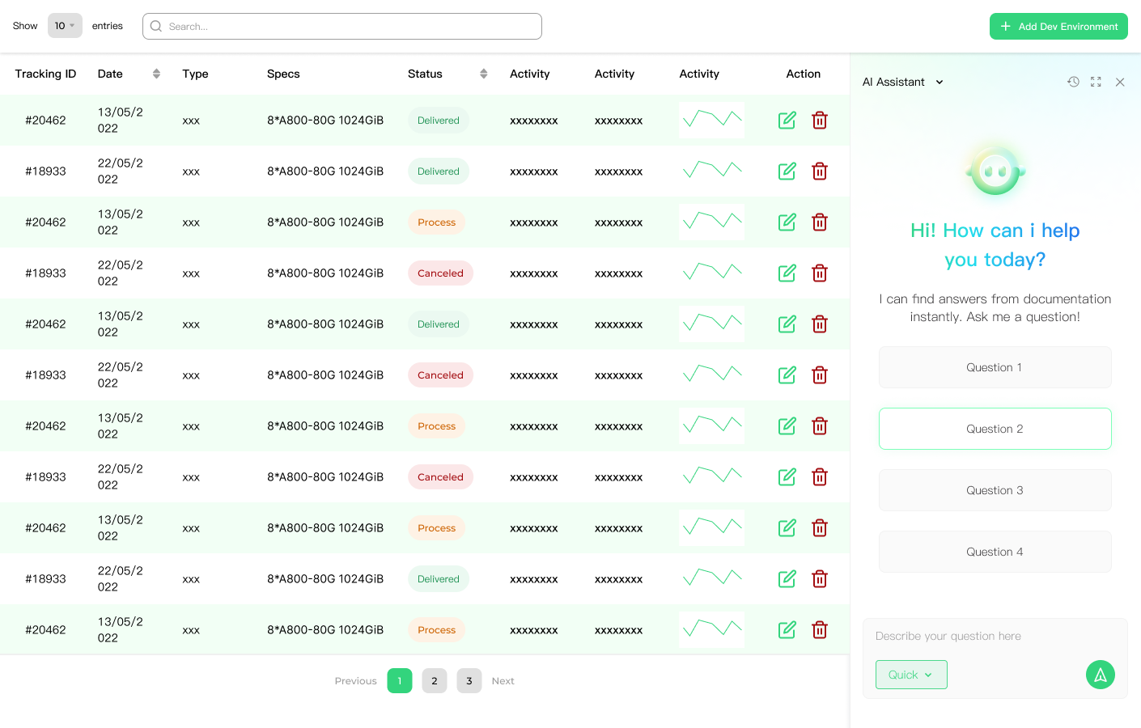This screenshot has width=1141, height=728.
Task: Expand the AI Assistant panel to fullscreen
Action: [x=1096, y=82]
